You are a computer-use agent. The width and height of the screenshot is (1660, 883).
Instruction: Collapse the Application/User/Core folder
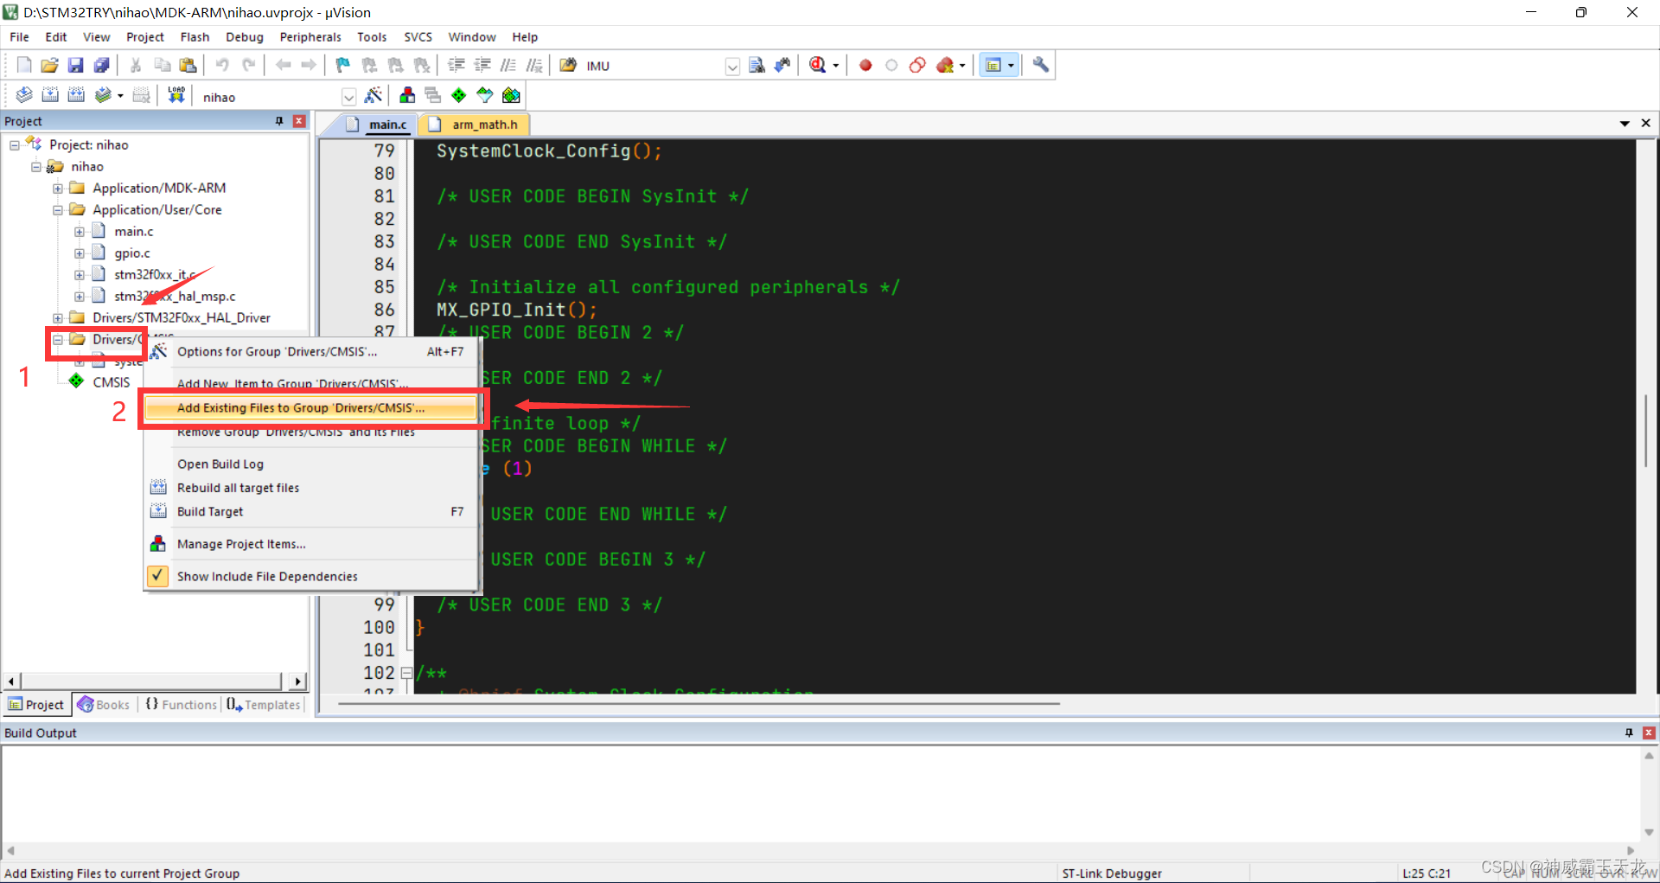[x=58, y=210]
